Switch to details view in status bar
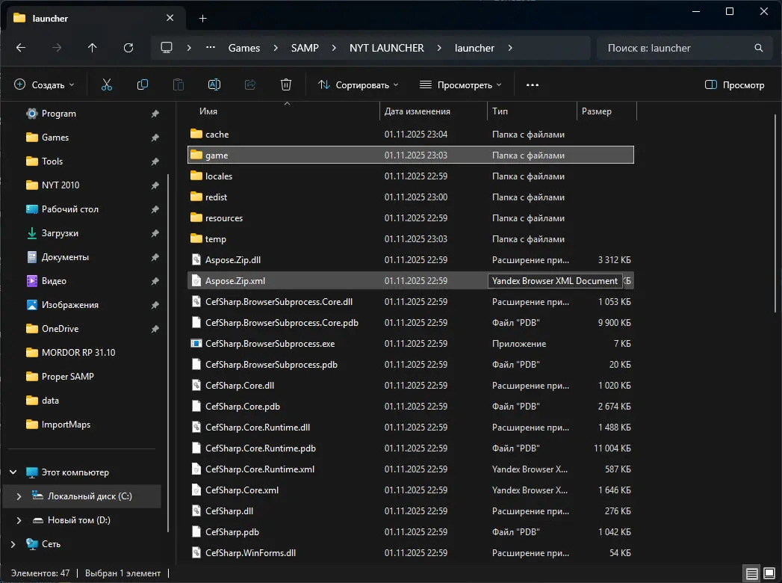782x583 pixels. pos(751,573)
